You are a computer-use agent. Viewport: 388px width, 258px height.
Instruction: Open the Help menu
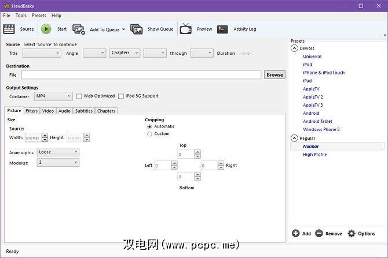56,15
